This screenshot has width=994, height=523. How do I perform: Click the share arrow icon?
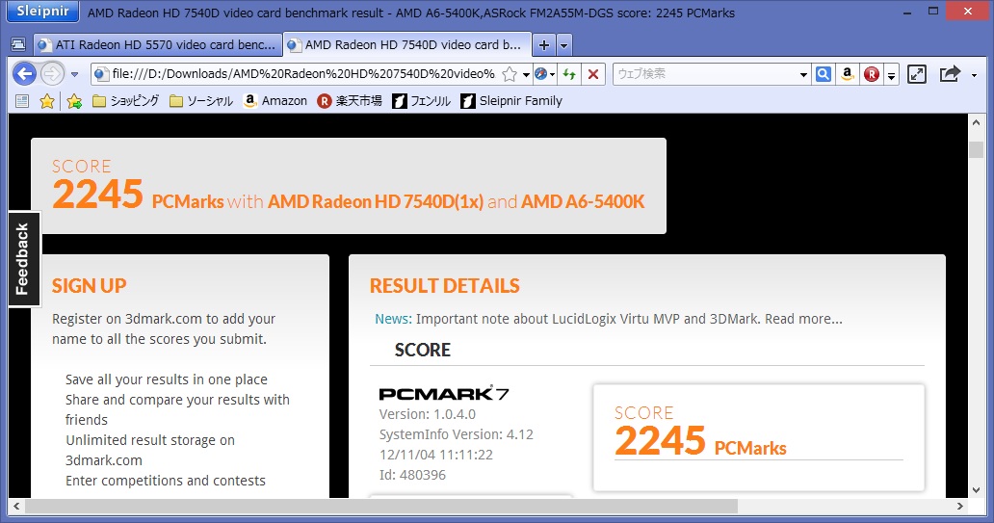949,74
